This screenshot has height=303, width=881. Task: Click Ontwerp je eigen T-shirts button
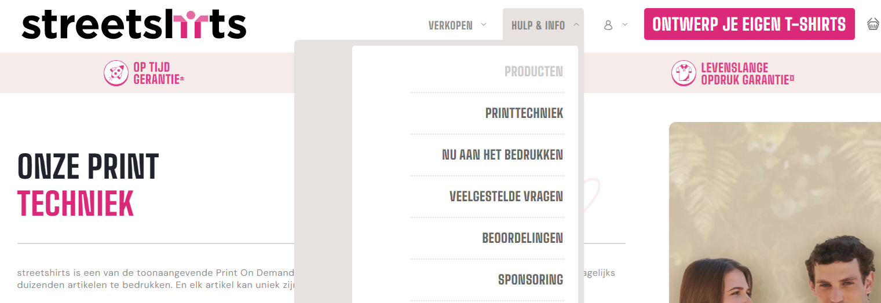pyautogui.click(x=749, y=24)
